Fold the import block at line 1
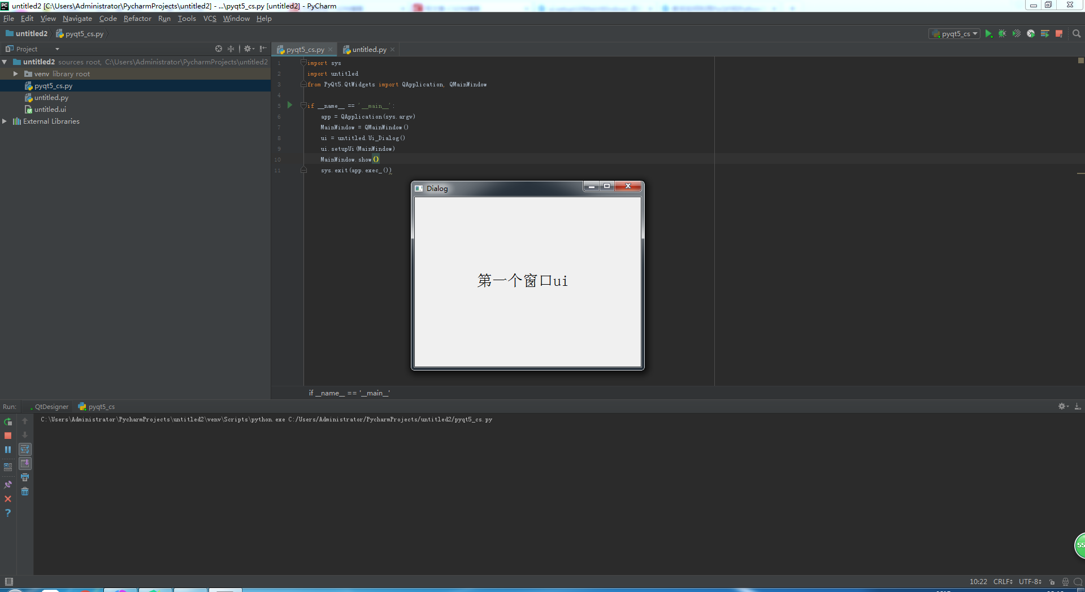 303,63
